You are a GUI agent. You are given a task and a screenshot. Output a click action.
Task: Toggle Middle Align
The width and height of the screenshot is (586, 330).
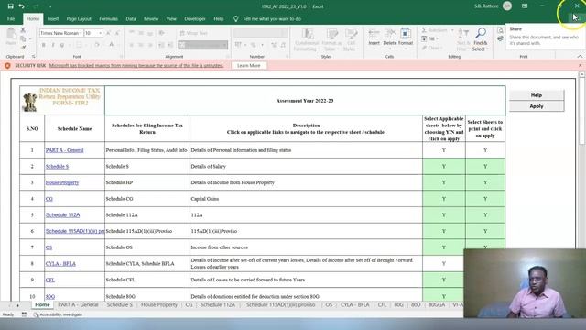click(x=141, y=33)
